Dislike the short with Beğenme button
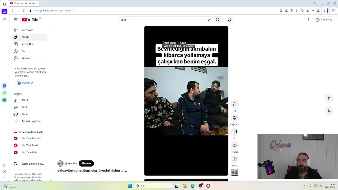338x190 pixels. (x=234, y=118)
